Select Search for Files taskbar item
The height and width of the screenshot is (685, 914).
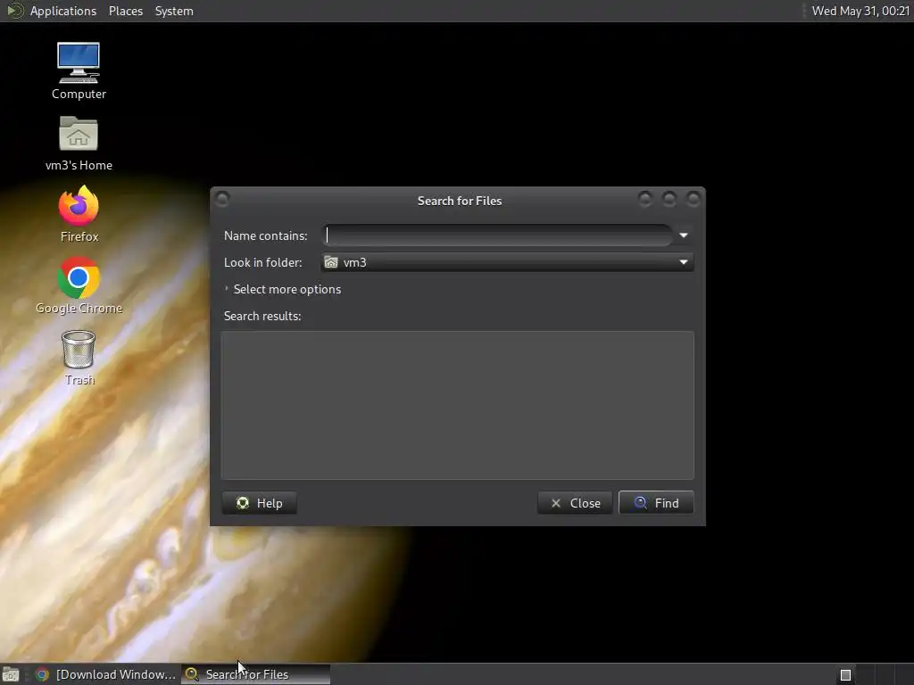255,674
